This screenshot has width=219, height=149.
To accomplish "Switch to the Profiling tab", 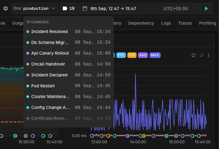I will pyautogui.click(x=208, y=23).
